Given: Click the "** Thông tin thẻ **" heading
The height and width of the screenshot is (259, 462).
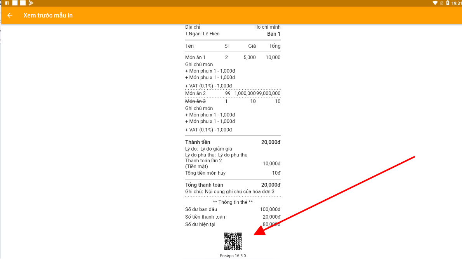Looking at the screenshot, I should [233, 202].
